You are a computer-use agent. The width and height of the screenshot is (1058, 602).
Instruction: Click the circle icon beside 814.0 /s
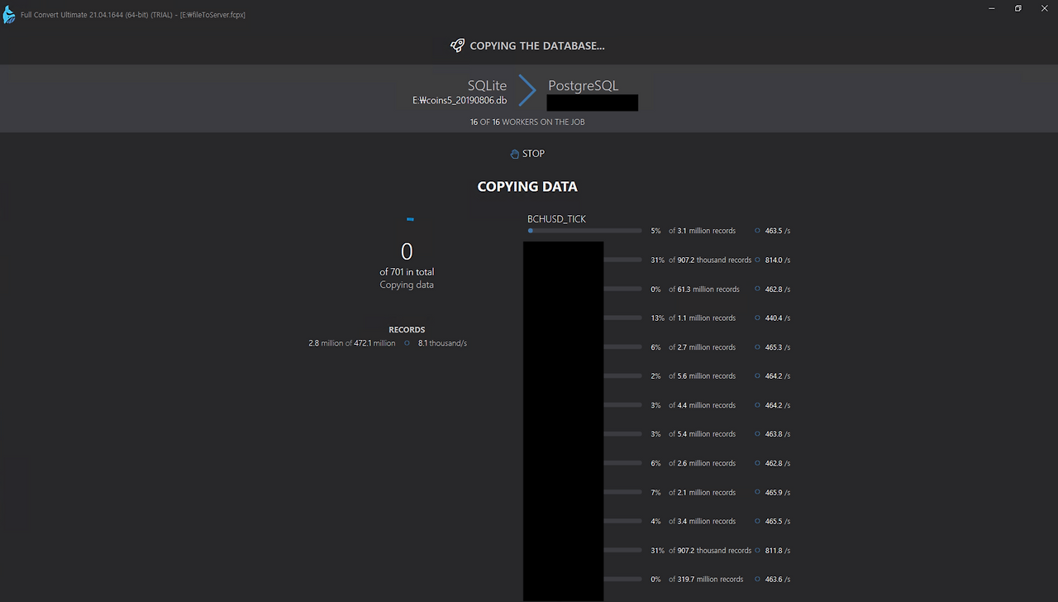click(757, 260)
